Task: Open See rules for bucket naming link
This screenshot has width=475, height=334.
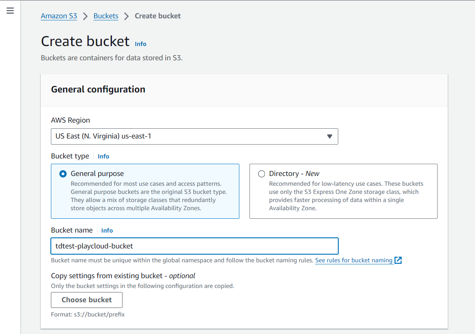Action: (353, 260)
